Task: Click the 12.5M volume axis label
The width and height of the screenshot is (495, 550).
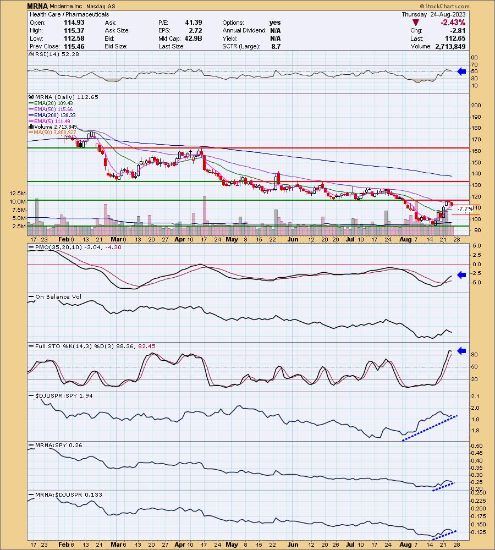Action: click(x=18, y=193)
